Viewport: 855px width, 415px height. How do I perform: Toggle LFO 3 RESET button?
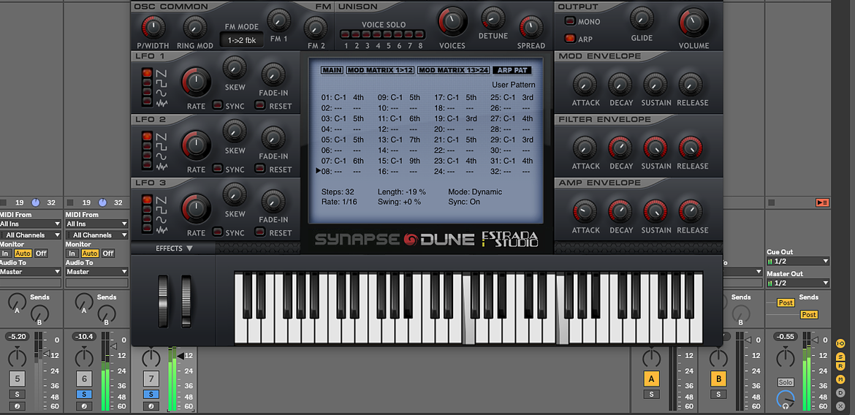point(260,232)
